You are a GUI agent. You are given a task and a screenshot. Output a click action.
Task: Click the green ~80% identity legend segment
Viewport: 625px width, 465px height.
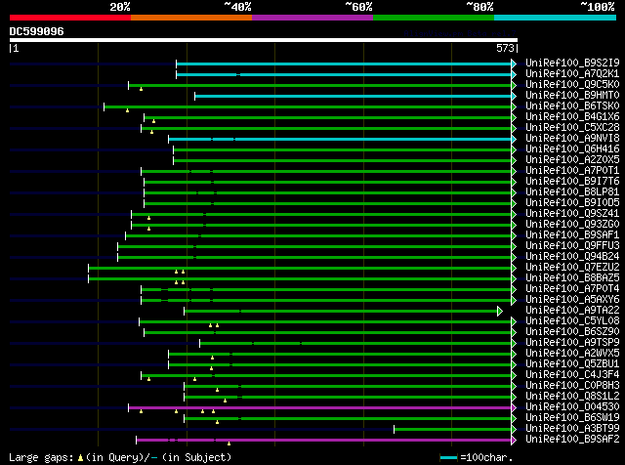coord(434,18)
